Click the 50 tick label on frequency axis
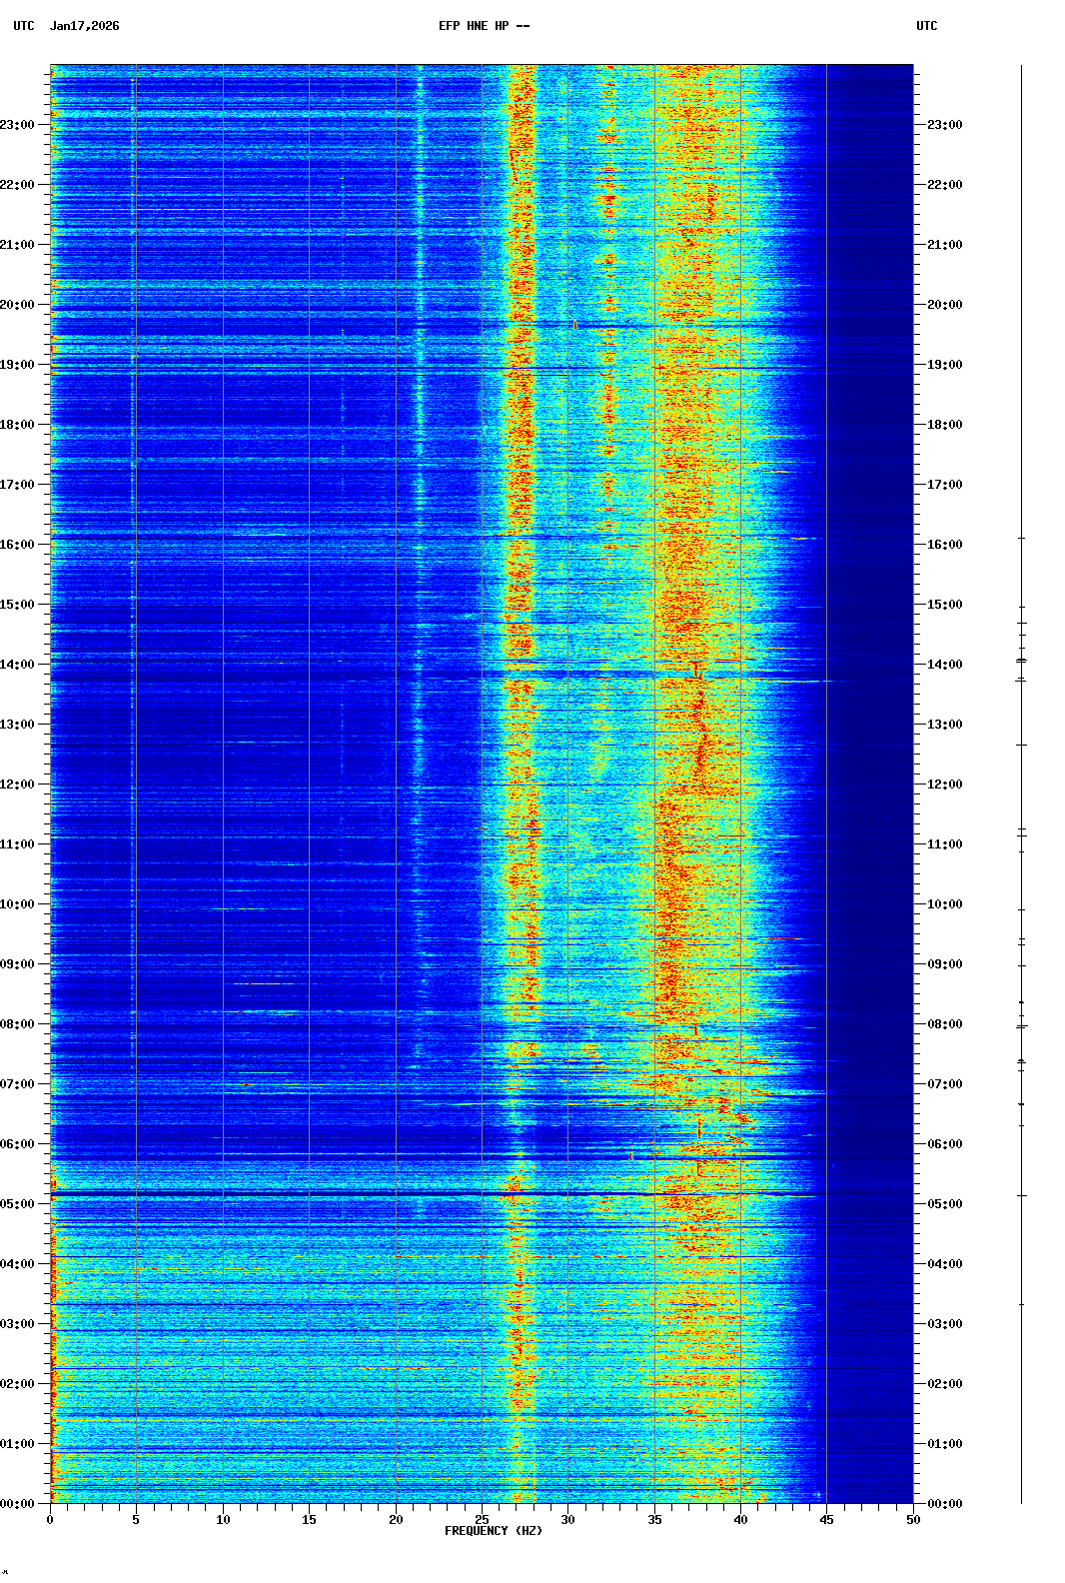Image resolution: width=1065 pixels, height=1583 pixels. [x=913, y=1520]
